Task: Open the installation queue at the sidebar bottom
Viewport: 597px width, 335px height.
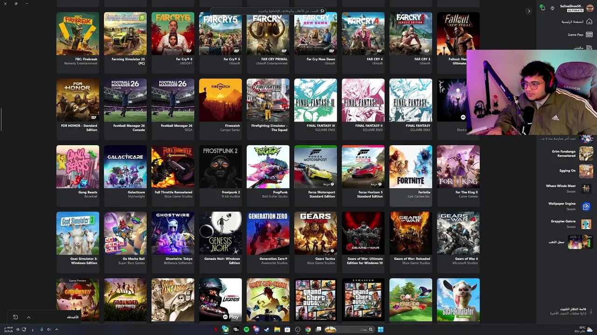Action: point(571,311)
